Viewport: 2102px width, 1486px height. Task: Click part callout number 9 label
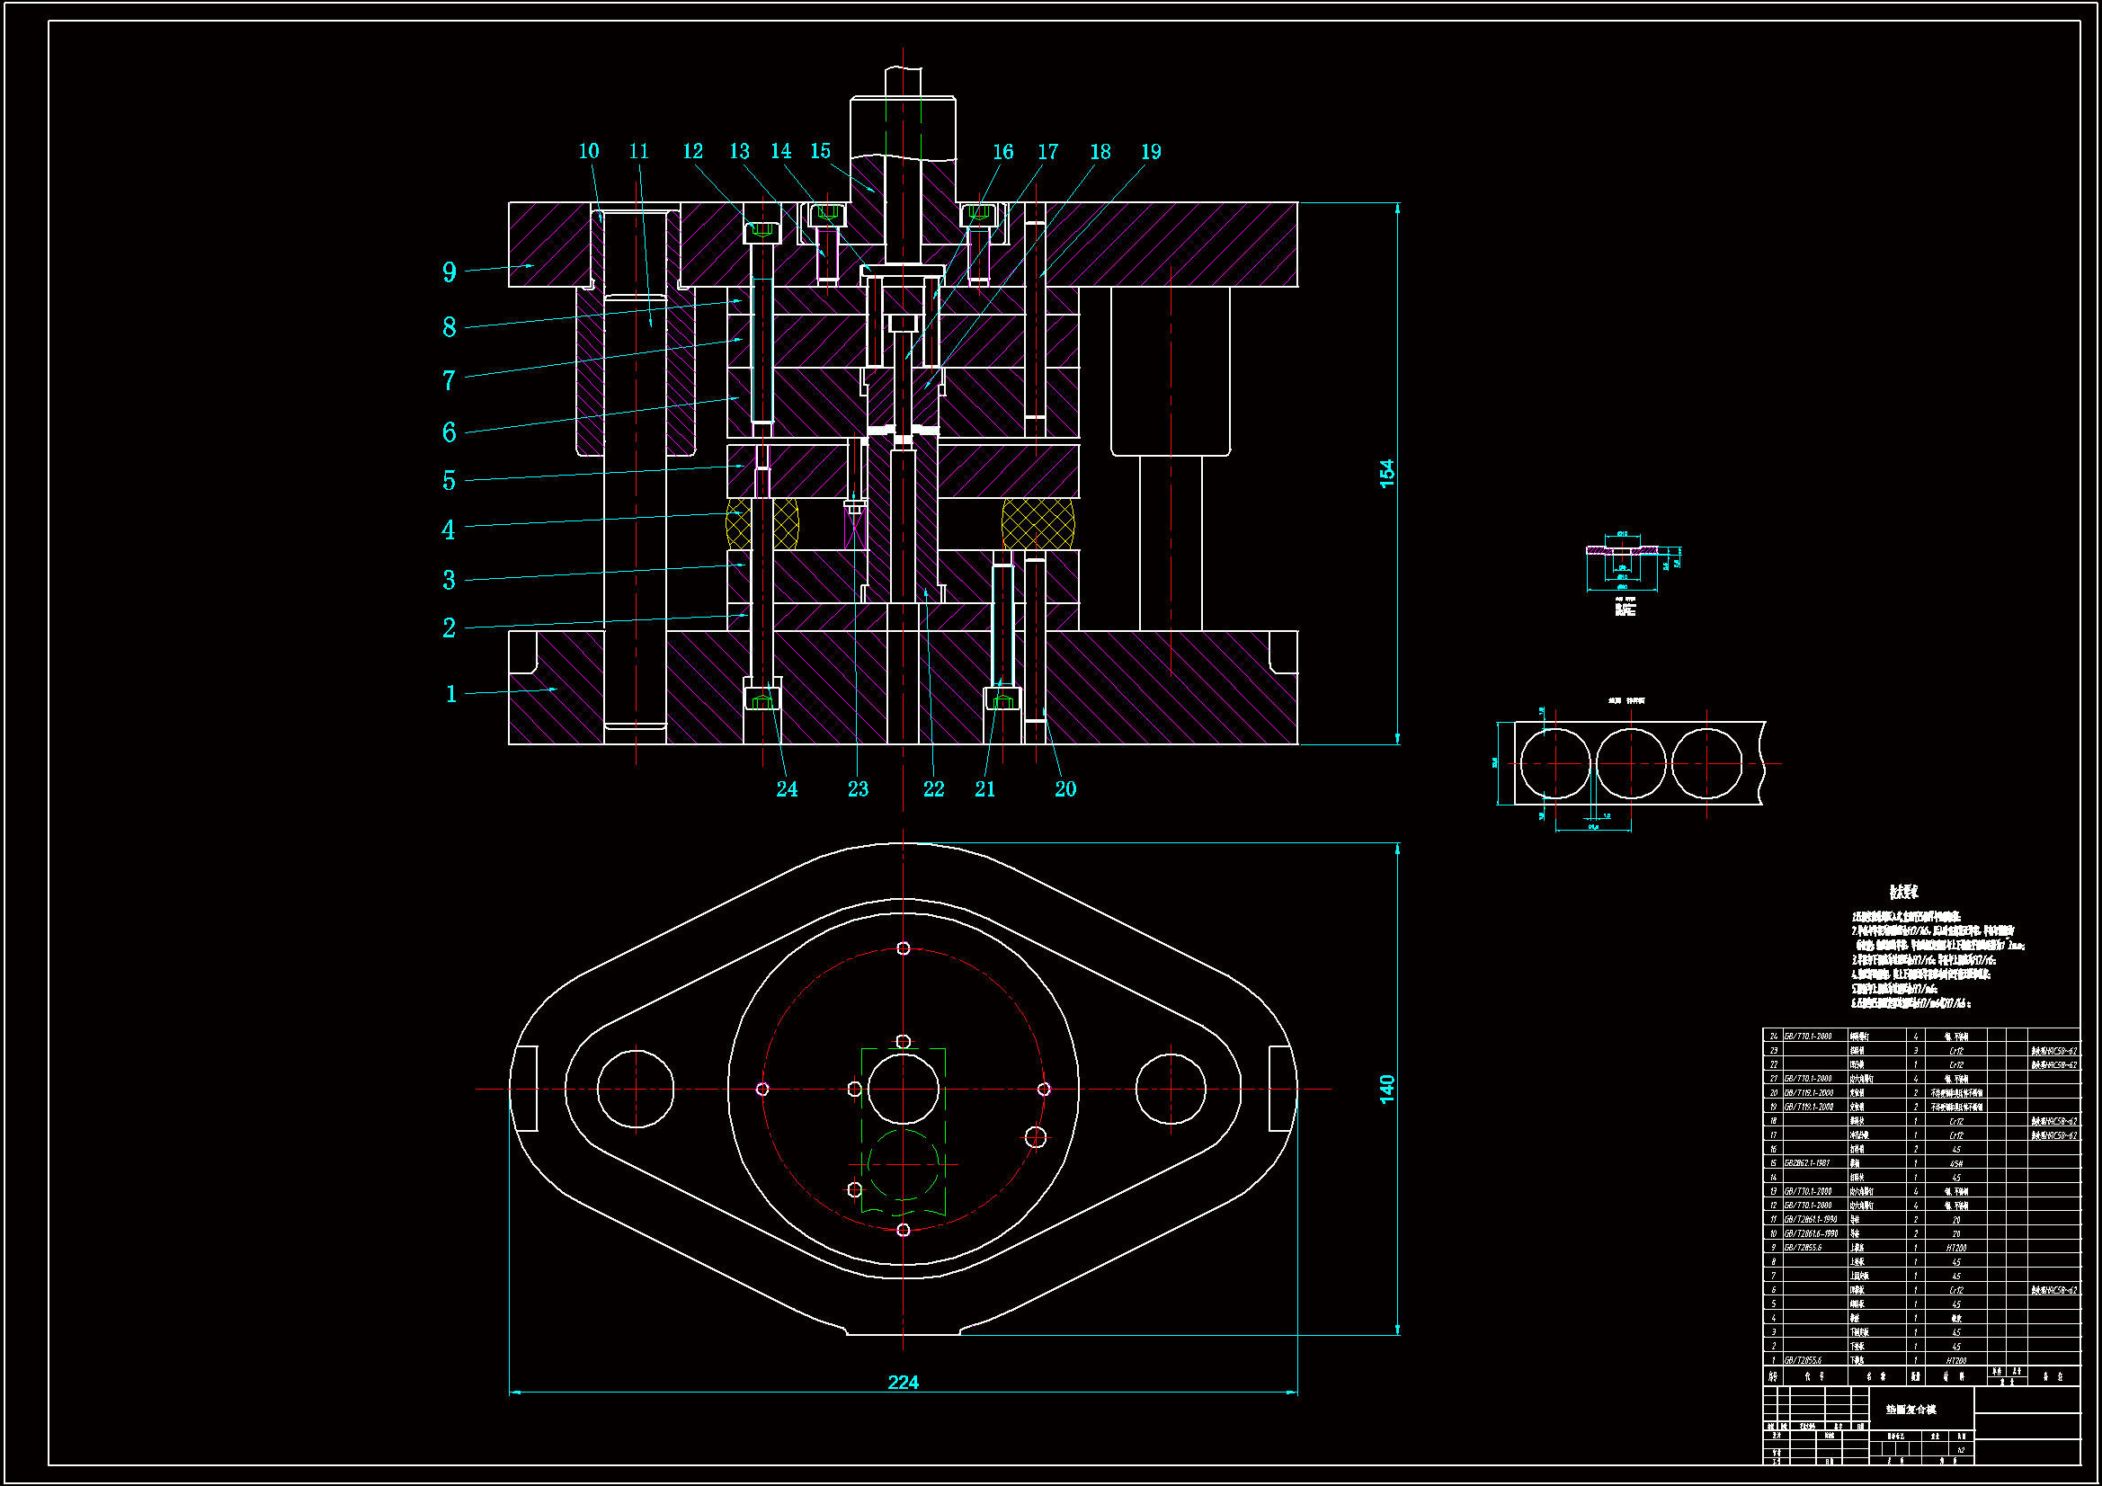(449, 271)
